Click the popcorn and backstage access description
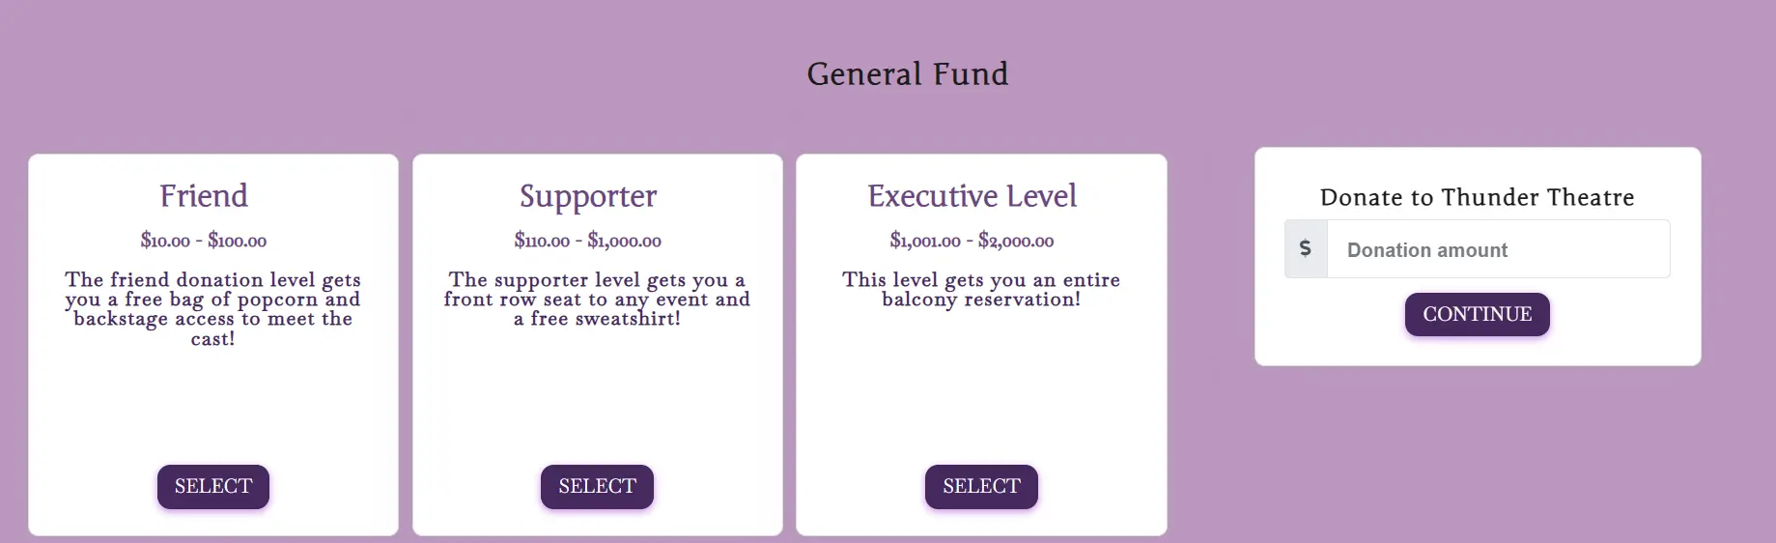Image resolution: width=1776 pixels, height=543 pixels. [x=212, y=309]
